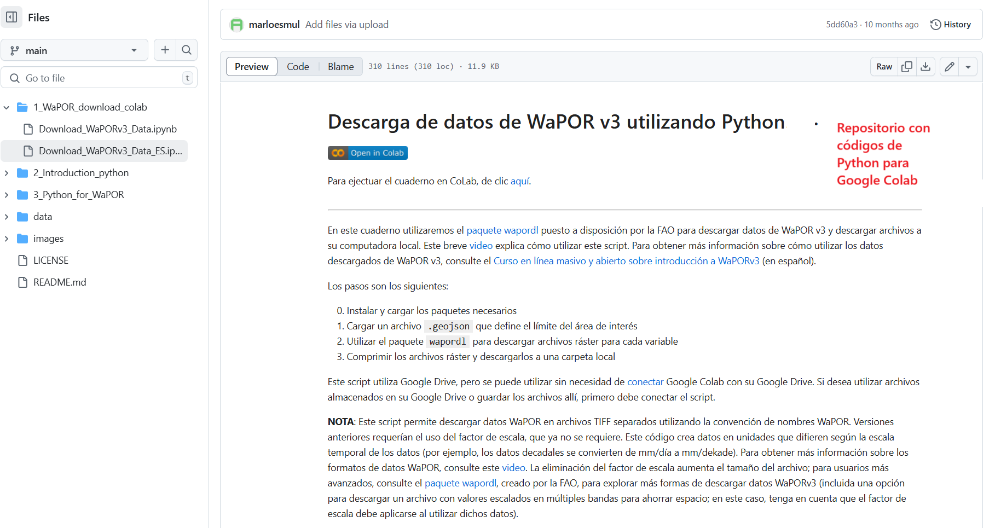This screenshot has height=528, width=995.
Task: Download the raw file icon
Action: coord(925,67)
